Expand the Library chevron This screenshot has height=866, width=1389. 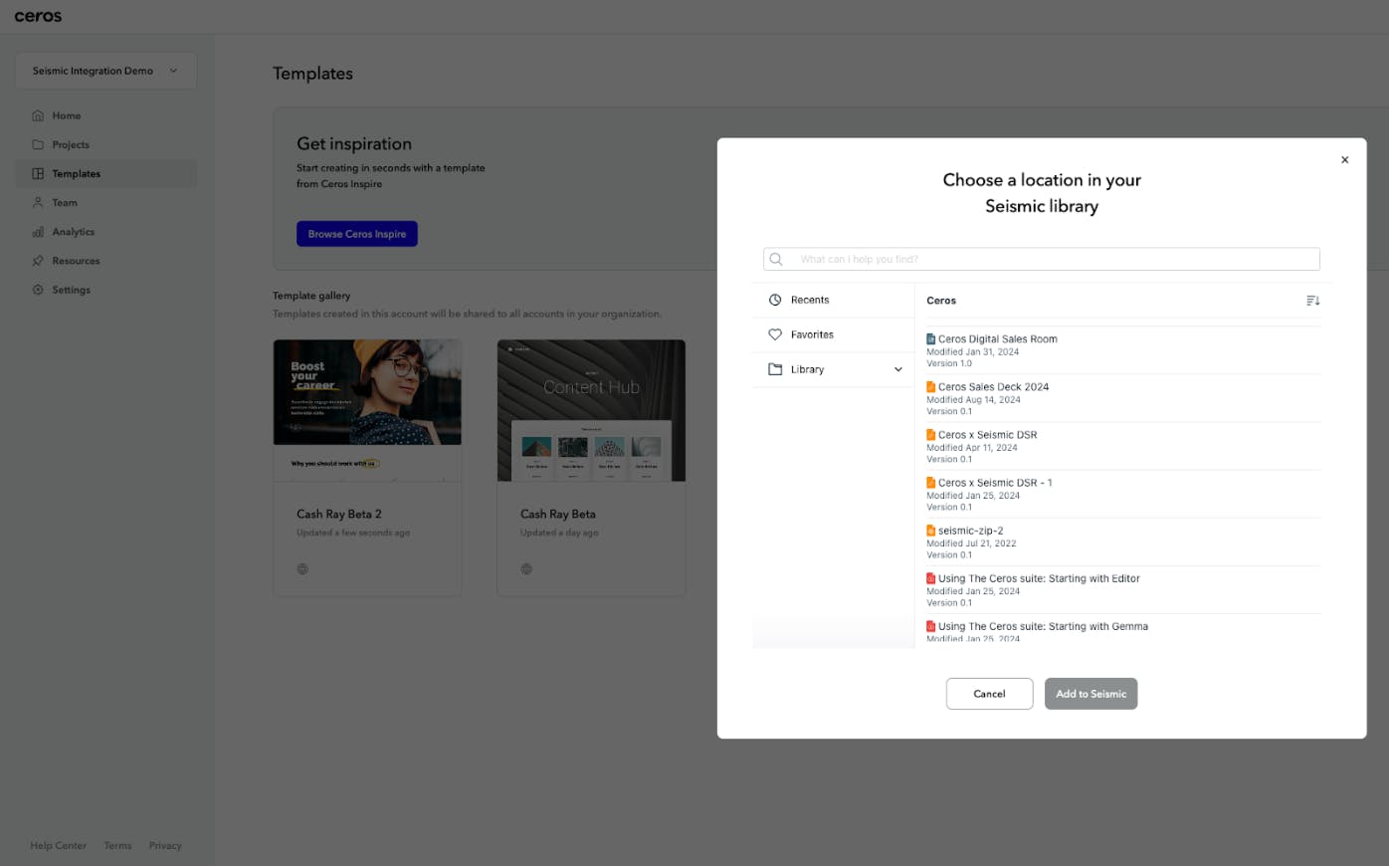[898, 369]
